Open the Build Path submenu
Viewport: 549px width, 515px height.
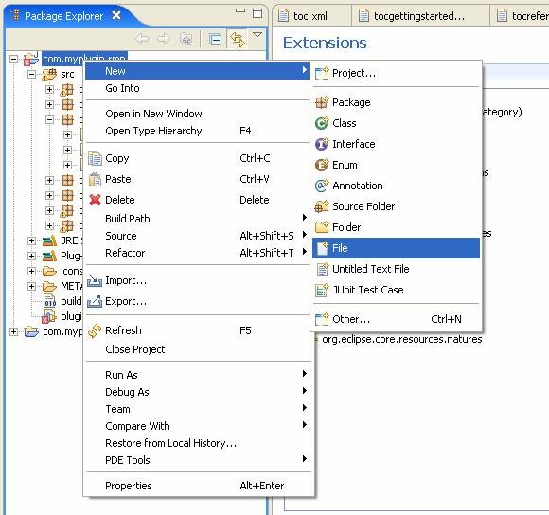tap(198, 219)
